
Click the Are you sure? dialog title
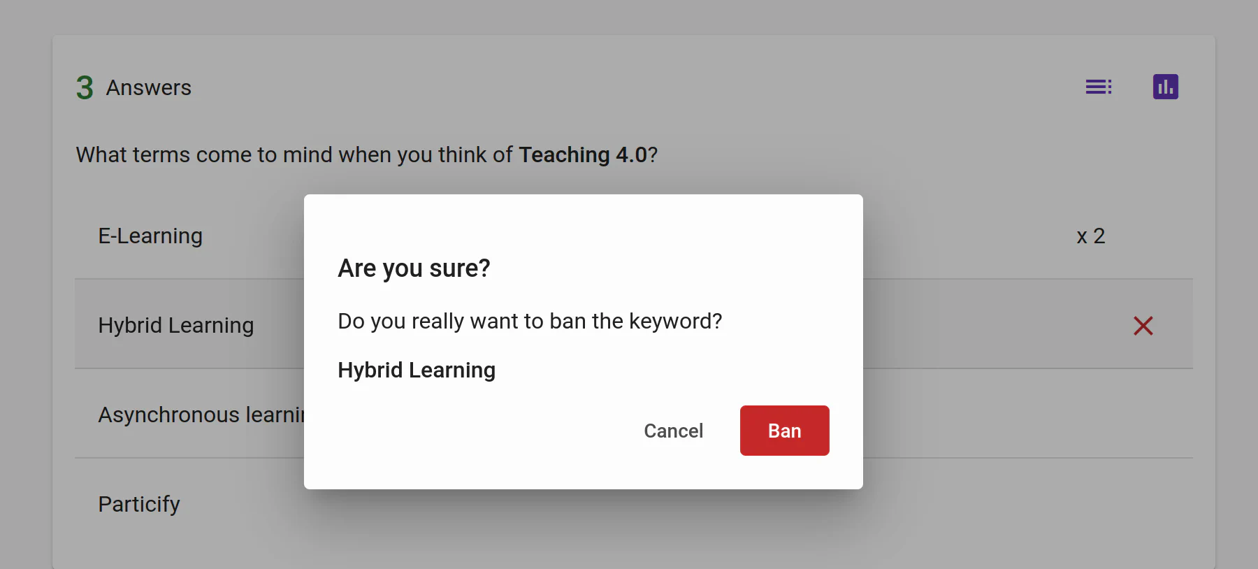414,268
